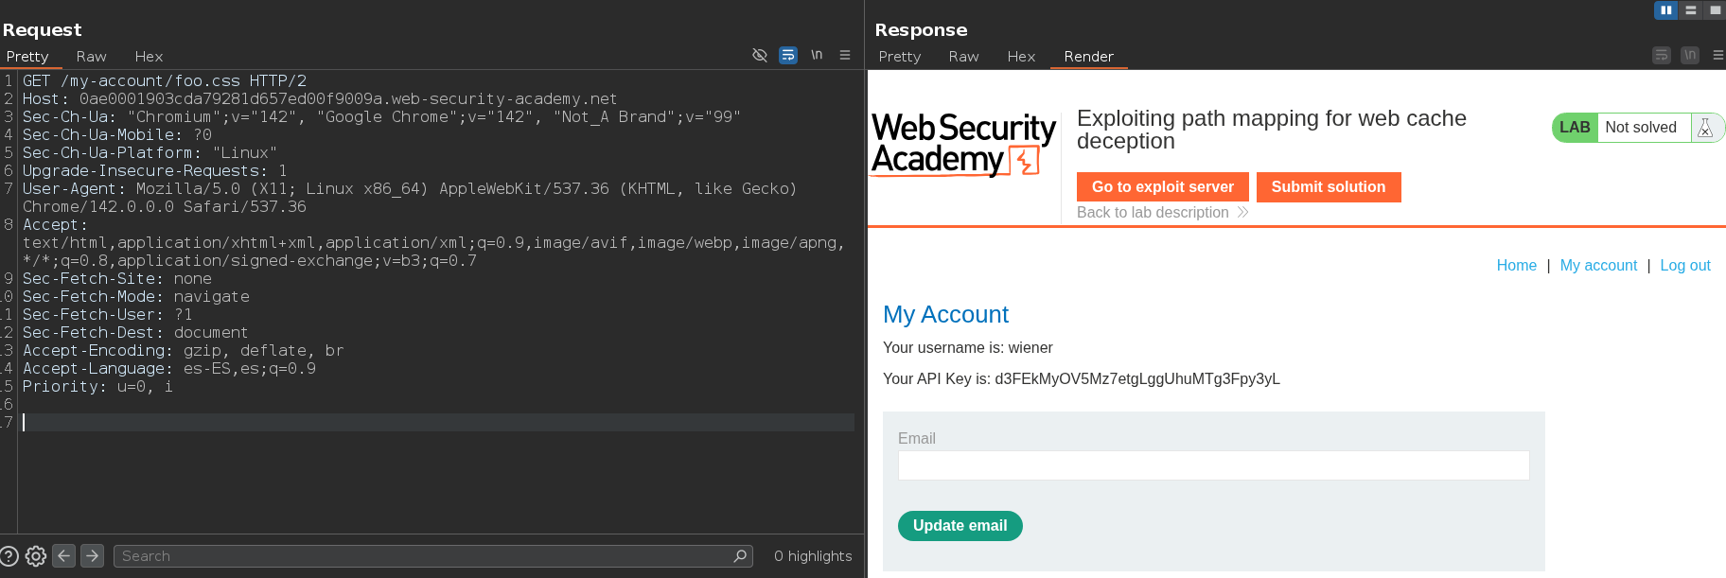Open search settings gear icon
The width and height of the screenshot is (1726, 578).
pos(36,556)
